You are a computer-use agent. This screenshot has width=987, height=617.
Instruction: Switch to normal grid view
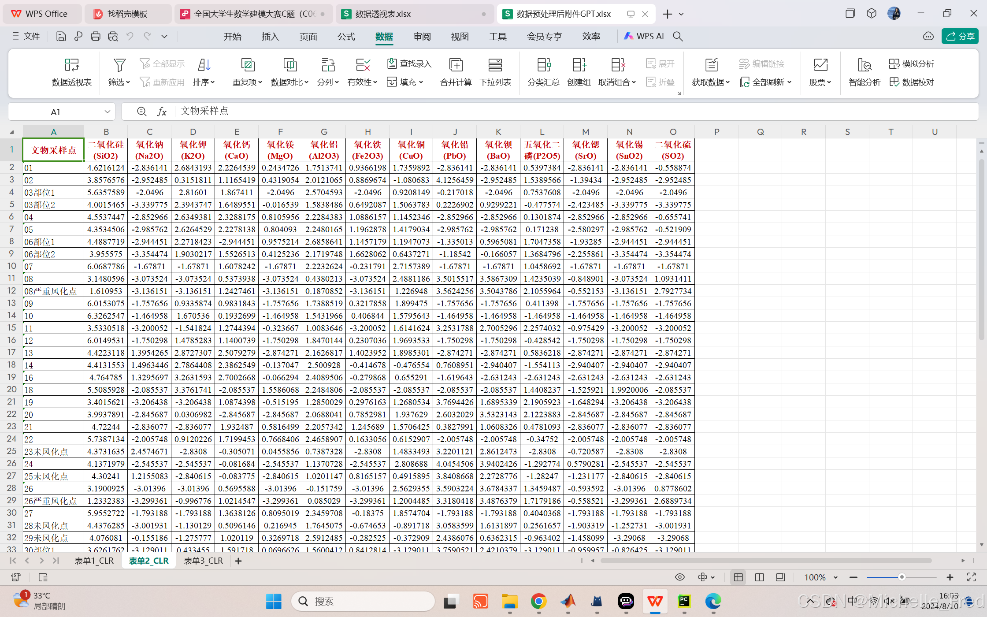pyautogui.click(x=738, y=577)
